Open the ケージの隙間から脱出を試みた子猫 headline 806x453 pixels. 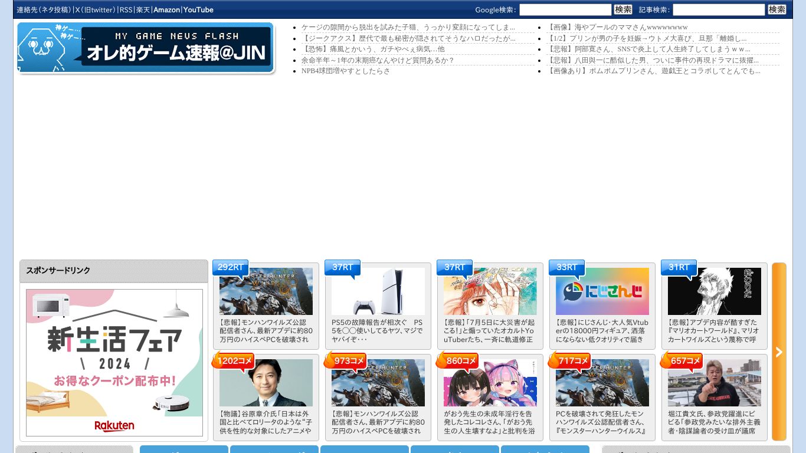click(x=408, y=27)
